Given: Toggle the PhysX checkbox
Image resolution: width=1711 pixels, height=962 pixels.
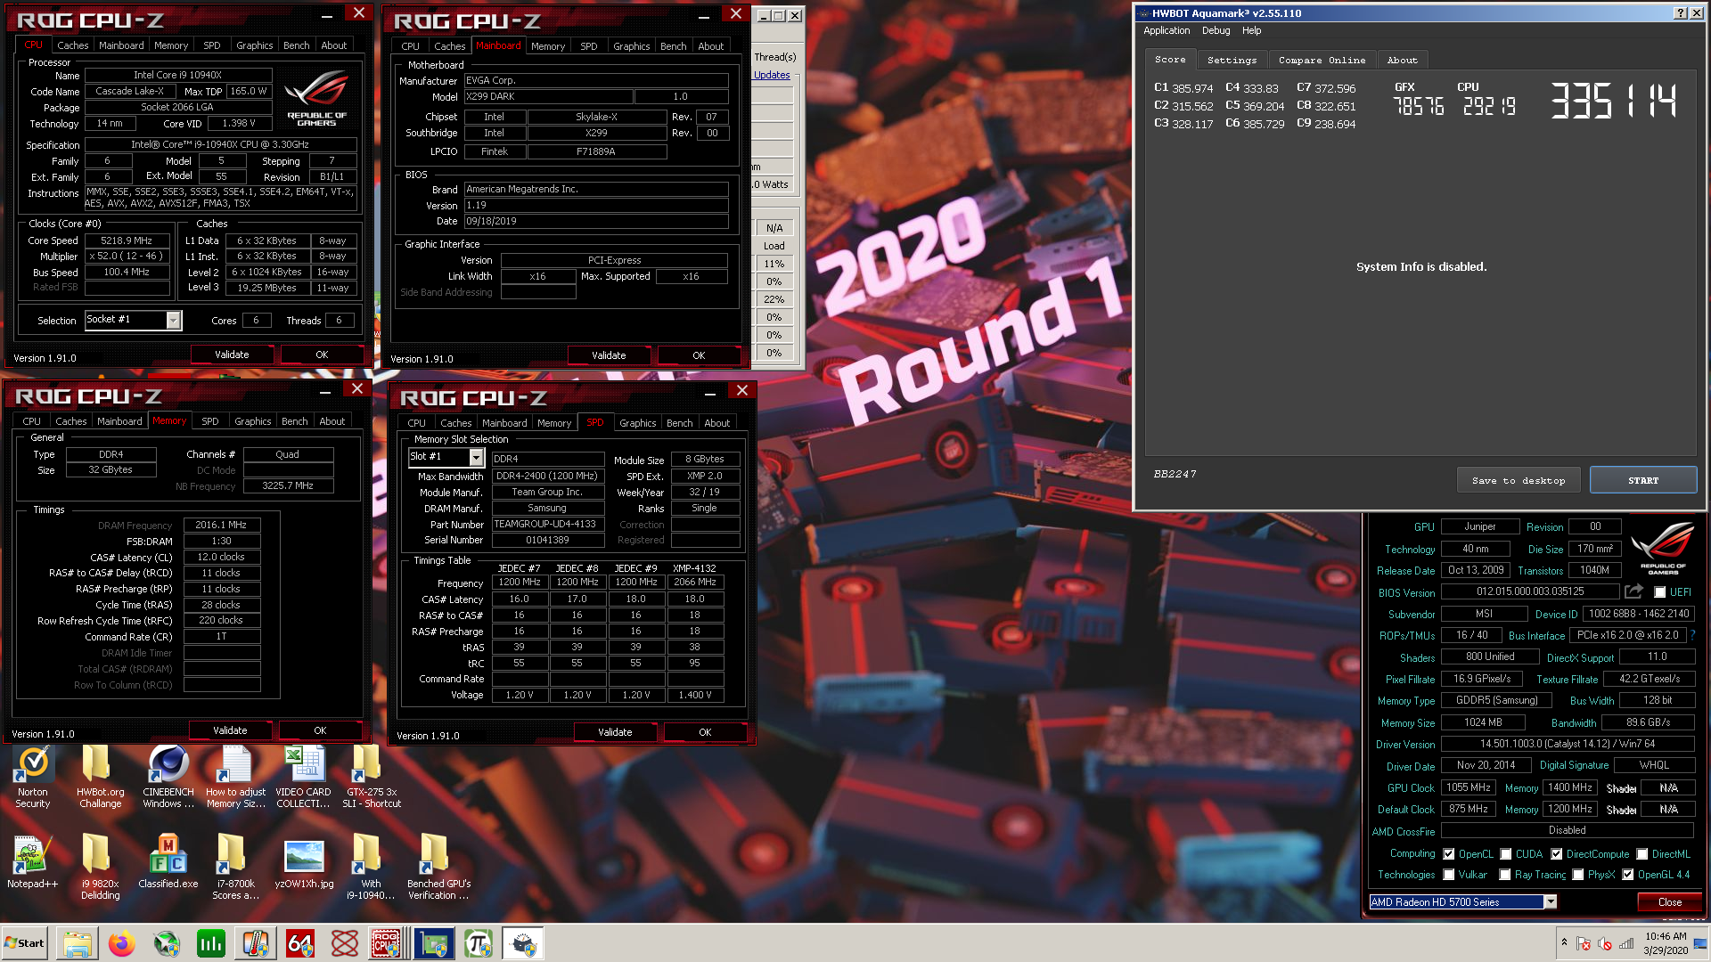Looking at the screenshot, I should 1578,875.
